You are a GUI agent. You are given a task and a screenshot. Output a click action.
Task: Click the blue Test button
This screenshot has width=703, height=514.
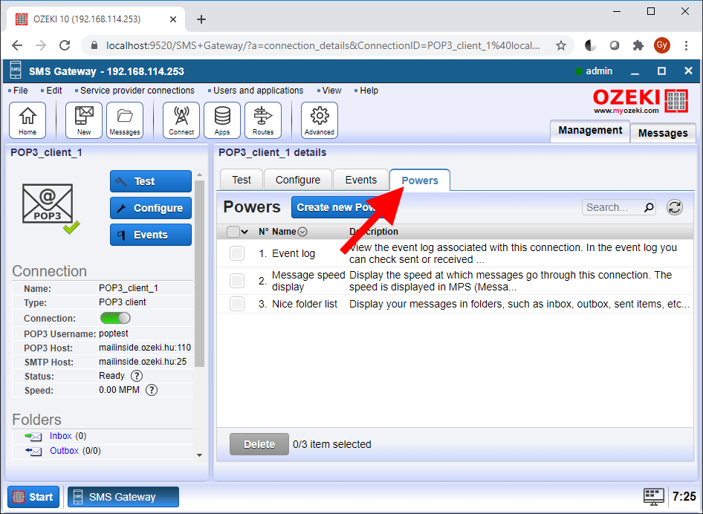point(151,181)
